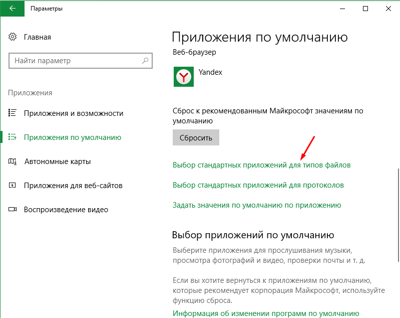Minimize the Параметры window
The height and width of the screenshot is (318, 400).
(x=342, y=9)
